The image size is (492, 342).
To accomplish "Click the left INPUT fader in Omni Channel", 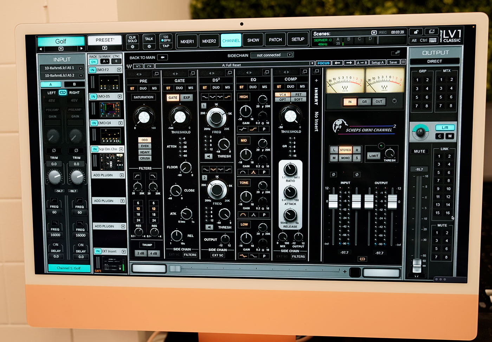I will tap(333, 201).
